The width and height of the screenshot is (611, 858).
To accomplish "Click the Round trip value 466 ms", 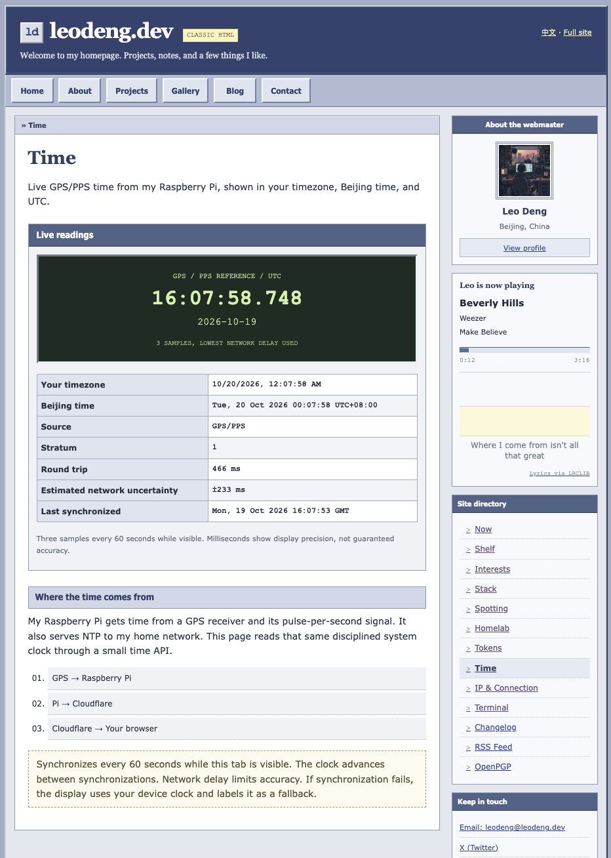I will (x=226, y=469).
